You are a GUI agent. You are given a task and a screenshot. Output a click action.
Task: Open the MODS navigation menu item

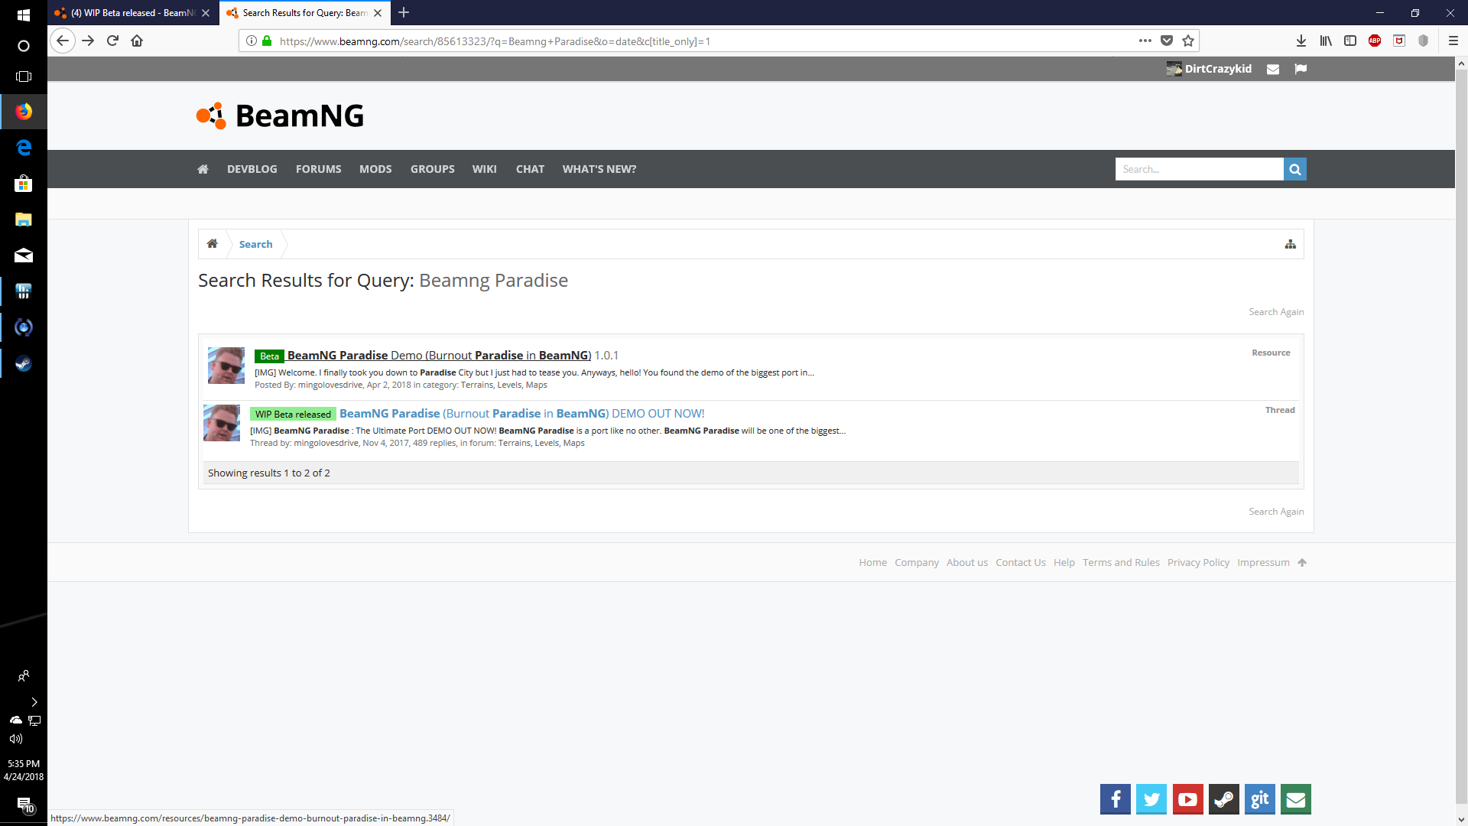375,169
